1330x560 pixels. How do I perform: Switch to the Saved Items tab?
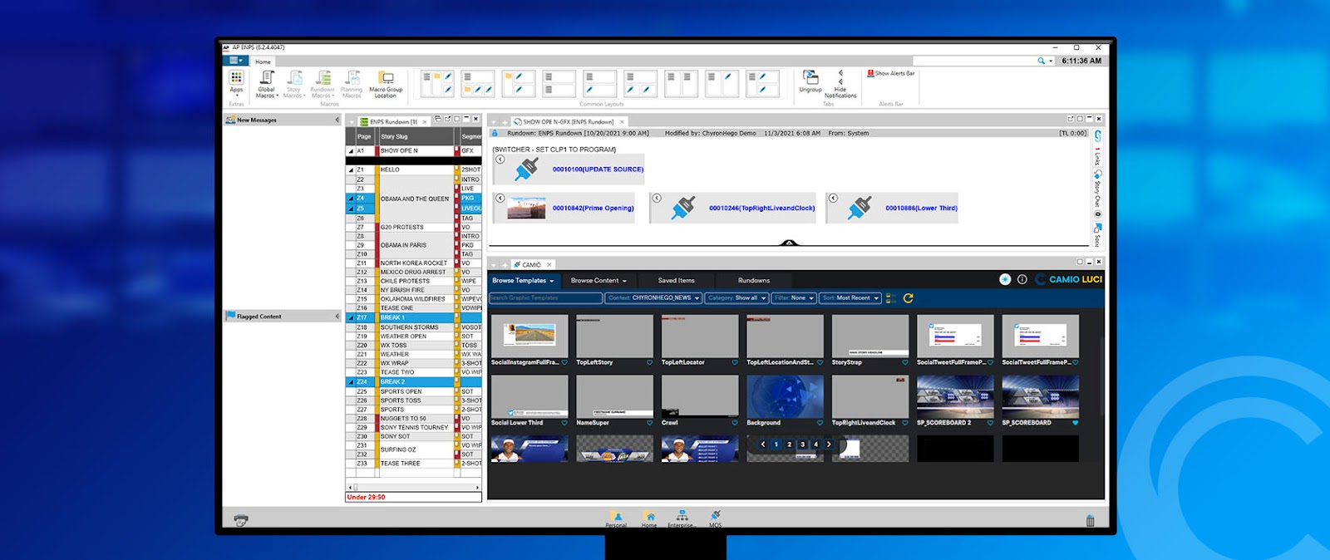point(676,281)
